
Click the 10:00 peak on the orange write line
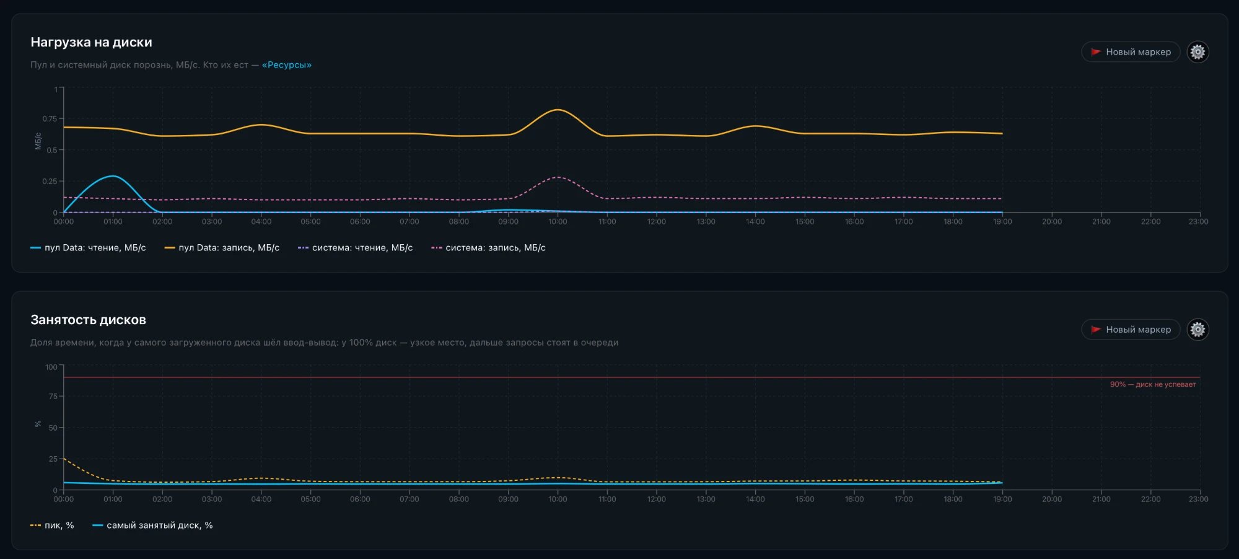tap(558, 110)
